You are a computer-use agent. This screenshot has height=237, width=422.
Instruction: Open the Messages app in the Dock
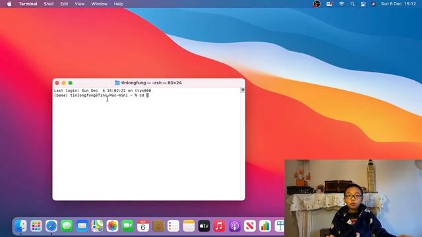click(67, 226)
